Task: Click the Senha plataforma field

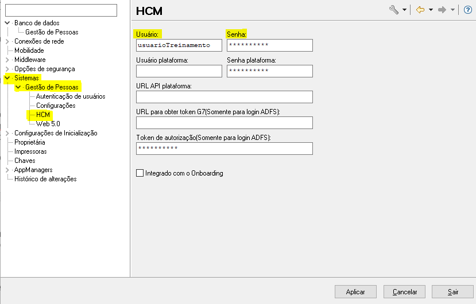Action: tap(269, 71)
